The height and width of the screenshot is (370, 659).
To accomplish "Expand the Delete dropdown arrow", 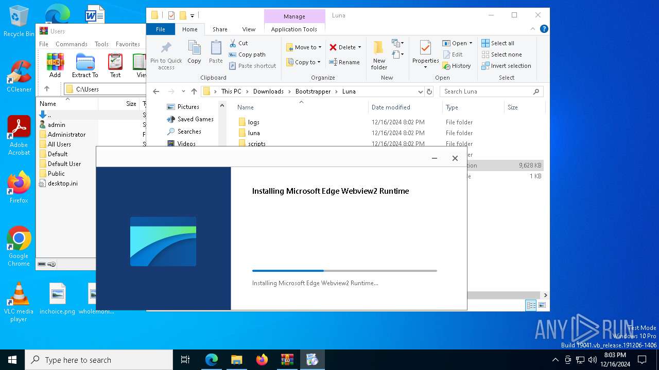I will (x=359, y=47).
